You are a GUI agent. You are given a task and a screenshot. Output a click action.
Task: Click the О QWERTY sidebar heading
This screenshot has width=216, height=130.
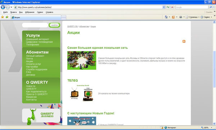37,82
